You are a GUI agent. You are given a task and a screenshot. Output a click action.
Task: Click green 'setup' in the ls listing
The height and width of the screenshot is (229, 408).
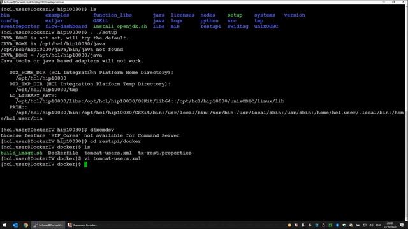click(x=235, y=15)
